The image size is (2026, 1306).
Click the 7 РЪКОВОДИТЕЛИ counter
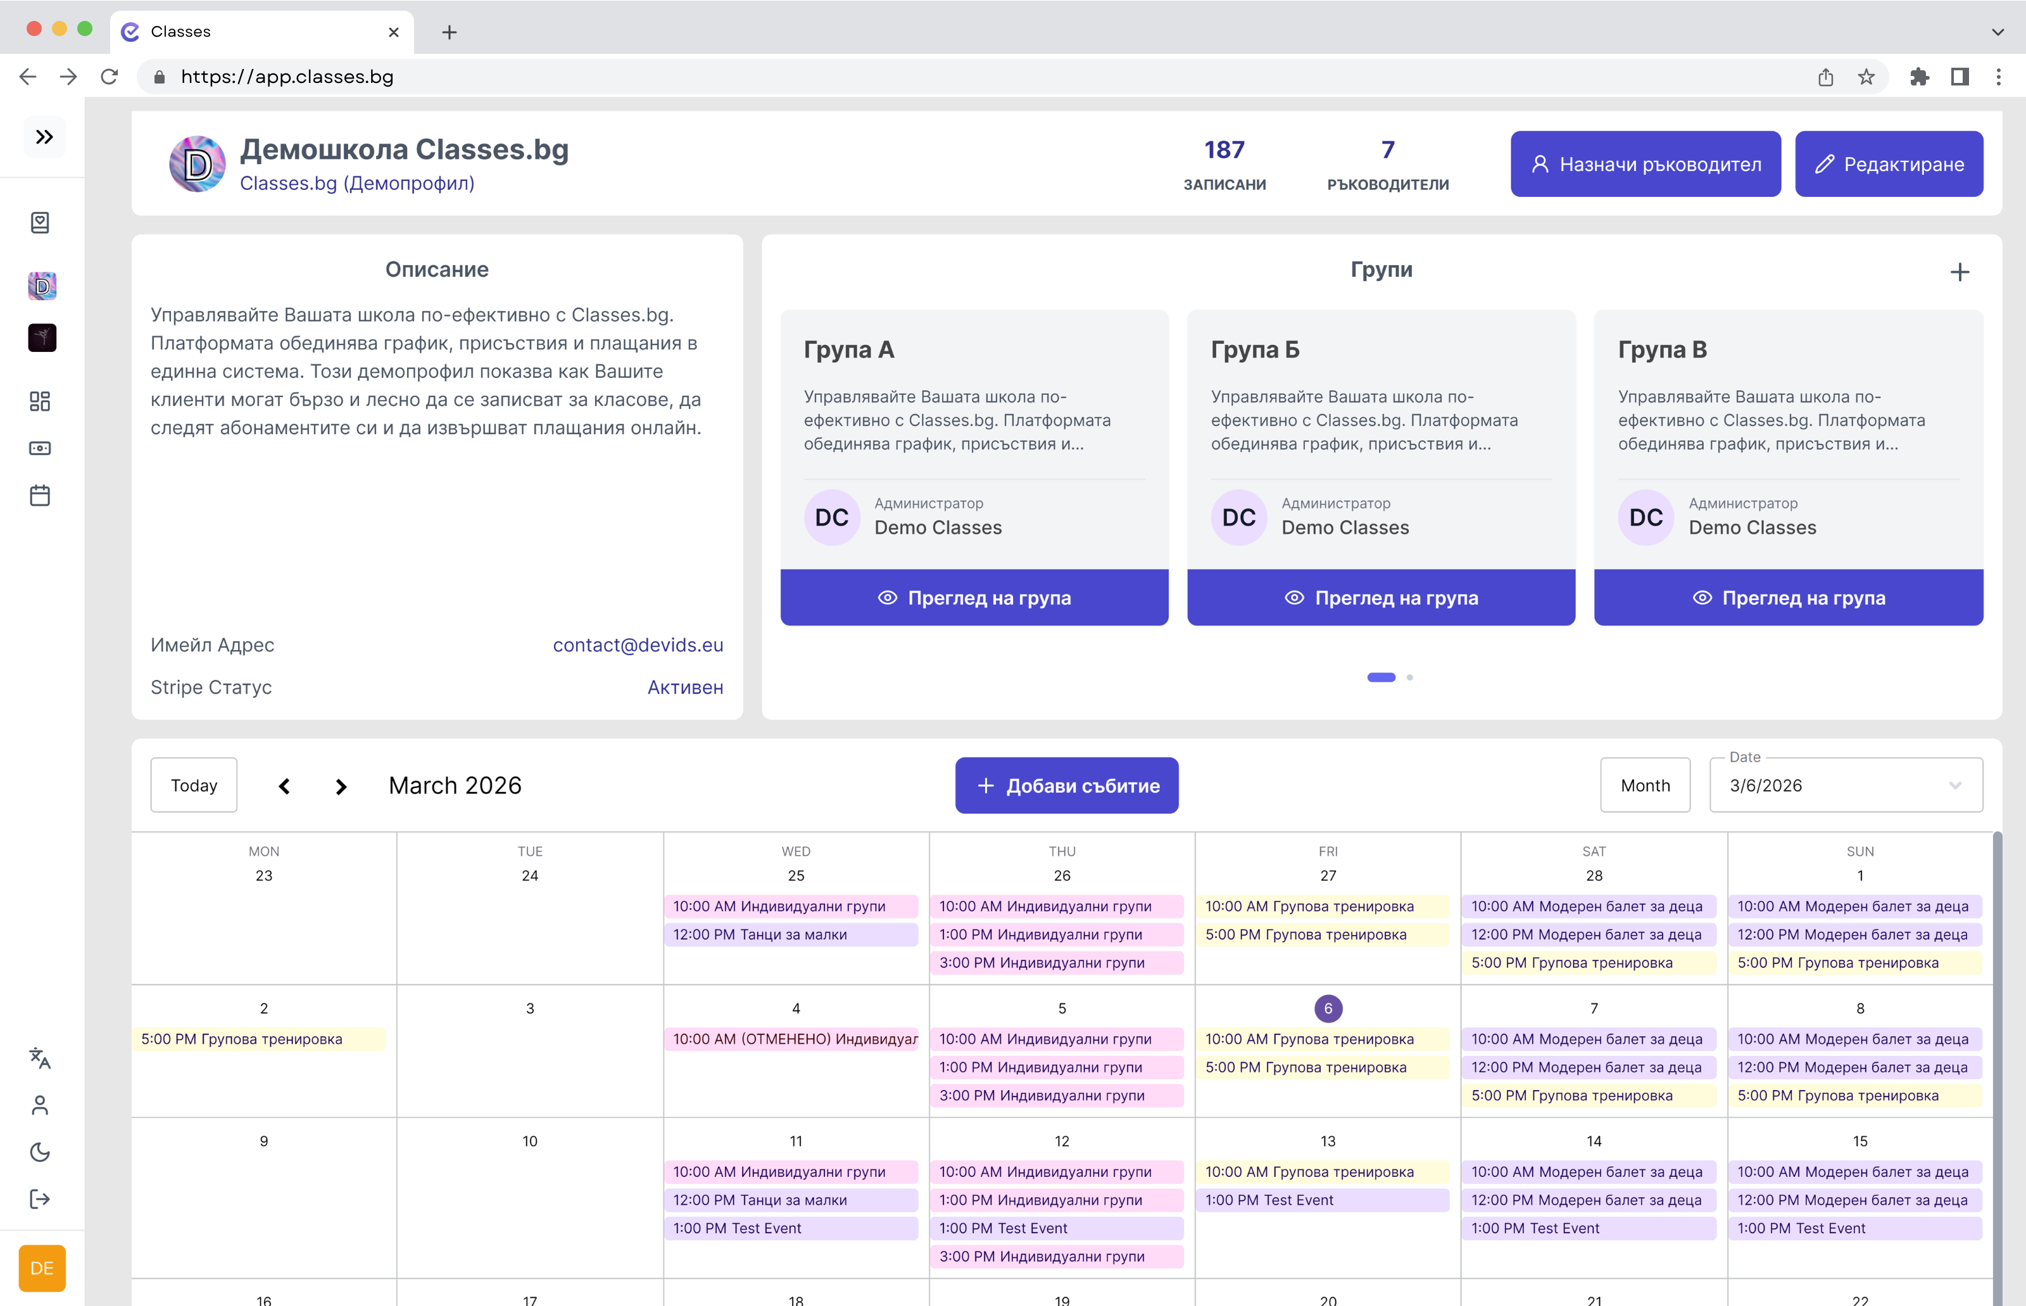coord(1387,165)
